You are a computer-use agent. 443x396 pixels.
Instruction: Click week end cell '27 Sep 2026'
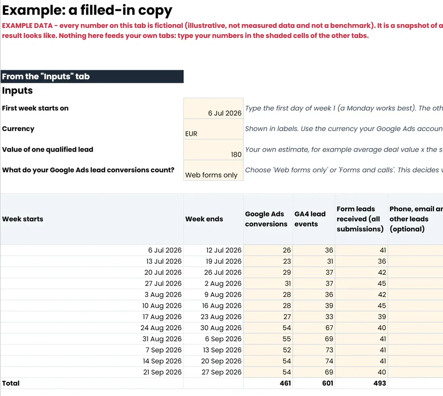click(x=213, y=372)
